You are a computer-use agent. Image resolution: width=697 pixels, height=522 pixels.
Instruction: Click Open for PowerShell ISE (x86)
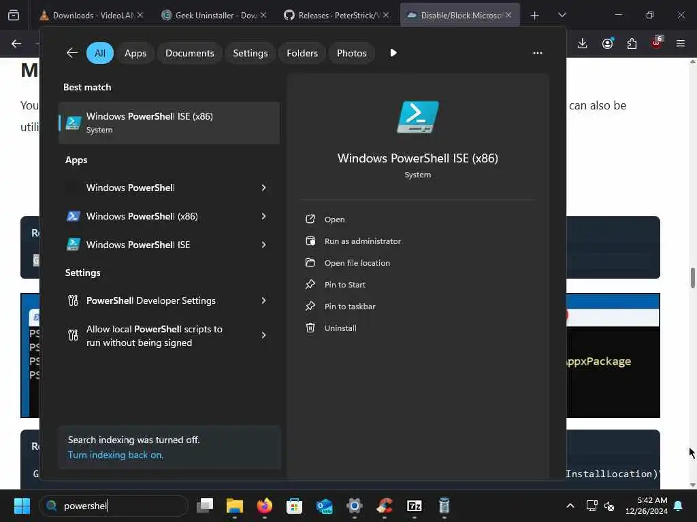coord(334,220)
